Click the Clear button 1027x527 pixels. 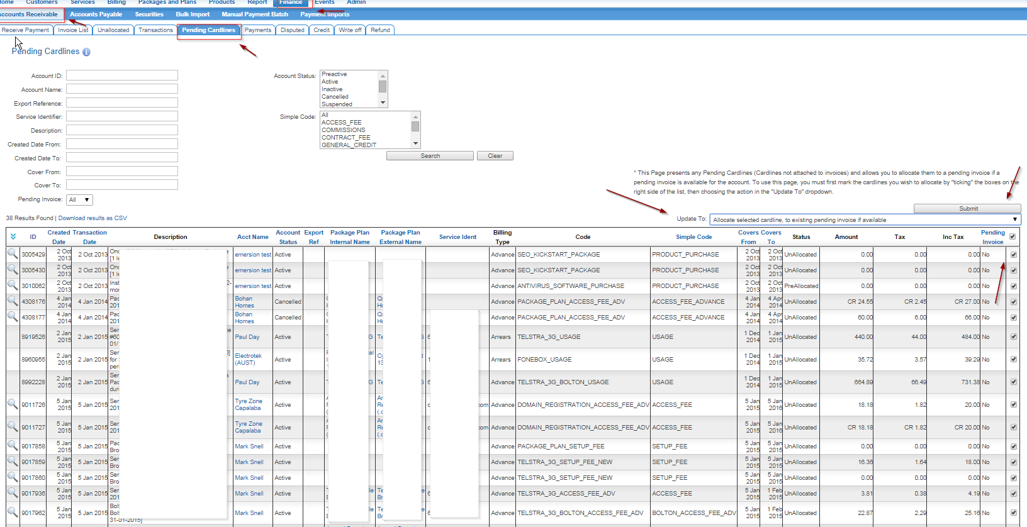pyautogui.click(x=495, y=155)
